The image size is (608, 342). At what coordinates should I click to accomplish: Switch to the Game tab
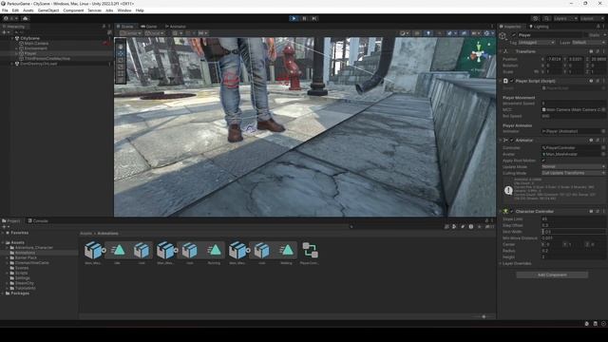pos(149,27)
